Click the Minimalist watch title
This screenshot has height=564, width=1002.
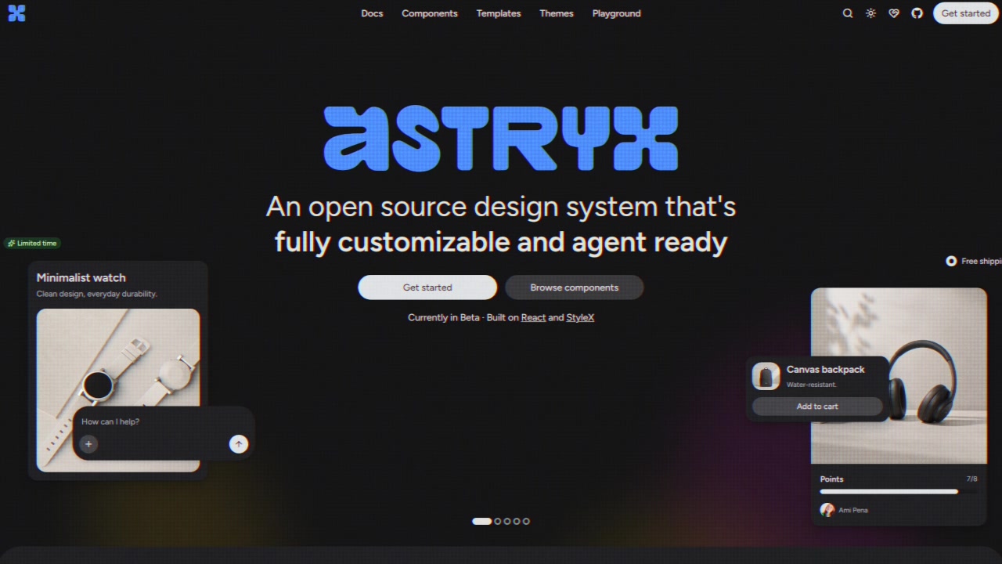pyautogui.click(x=81, y=277)
